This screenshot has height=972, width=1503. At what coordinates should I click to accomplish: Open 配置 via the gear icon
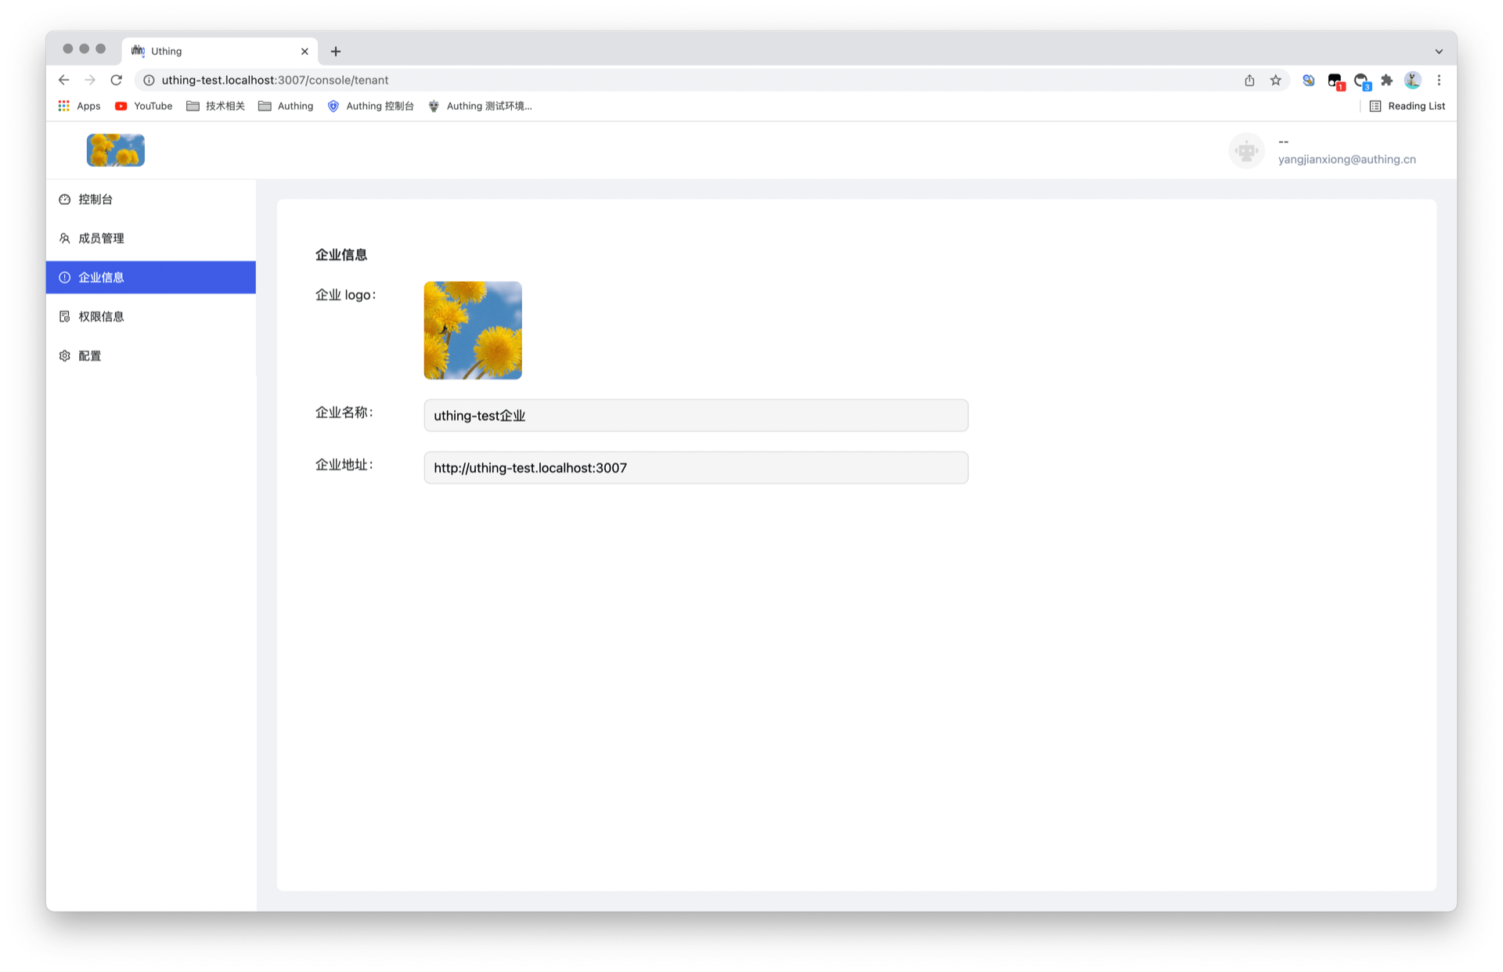pos(64,355)
